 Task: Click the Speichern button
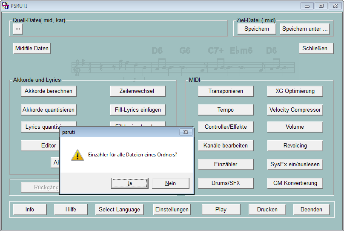click(x=256, y=29)
